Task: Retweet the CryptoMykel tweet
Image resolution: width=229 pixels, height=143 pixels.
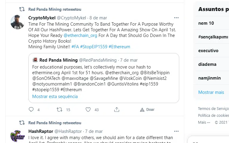Action: tap(59, 109)
